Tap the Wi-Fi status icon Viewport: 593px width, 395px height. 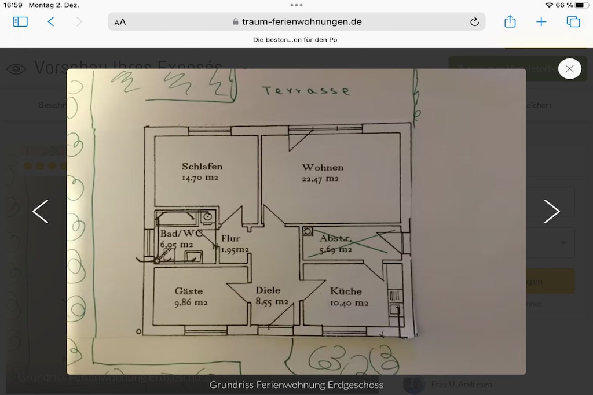coord(549,5)
